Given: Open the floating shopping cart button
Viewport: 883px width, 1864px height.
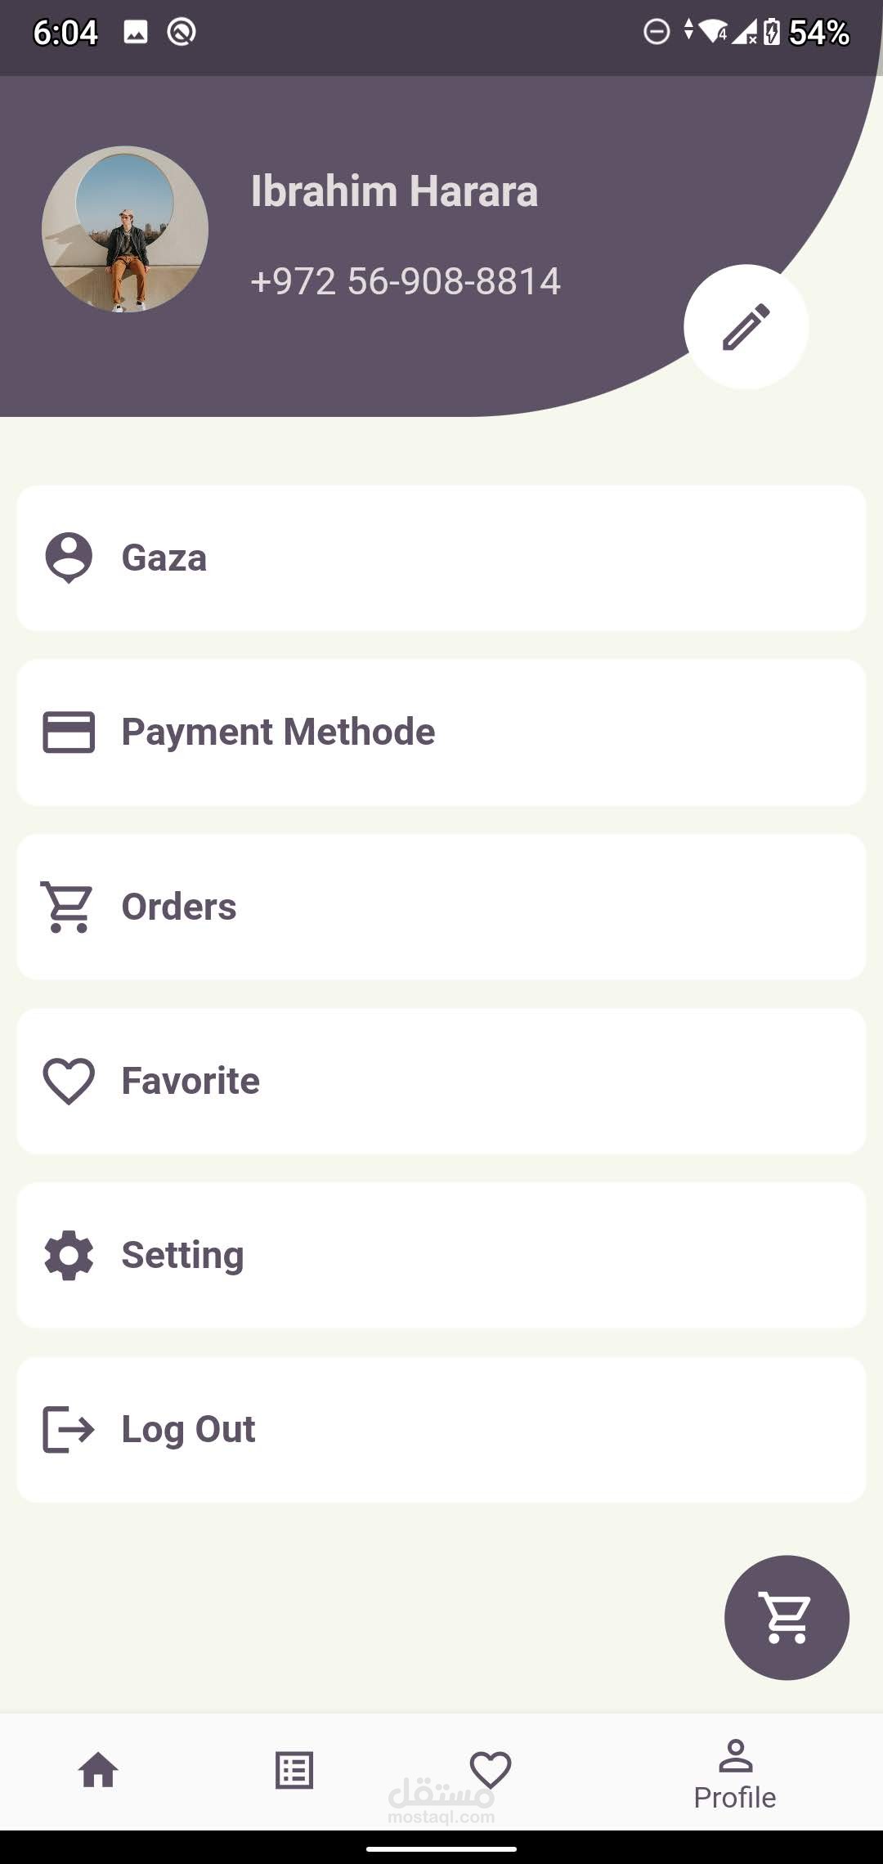Looking at the screenshot, I should 787,1617.
